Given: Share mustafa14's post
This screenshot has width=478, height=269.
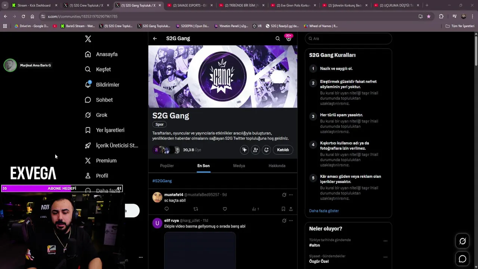Looking at the screenshot, I should tap(291, 209).
